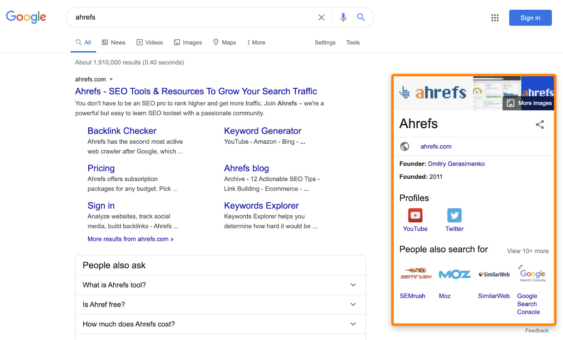563x340 pixels.
Task: Open the main Ahrefs SEO Tools result title
Action: click(196, 92)
